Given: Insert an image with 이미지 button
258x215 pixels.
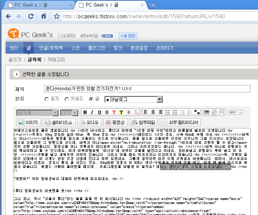Looking at the screenshot, I should click(29, 122).
